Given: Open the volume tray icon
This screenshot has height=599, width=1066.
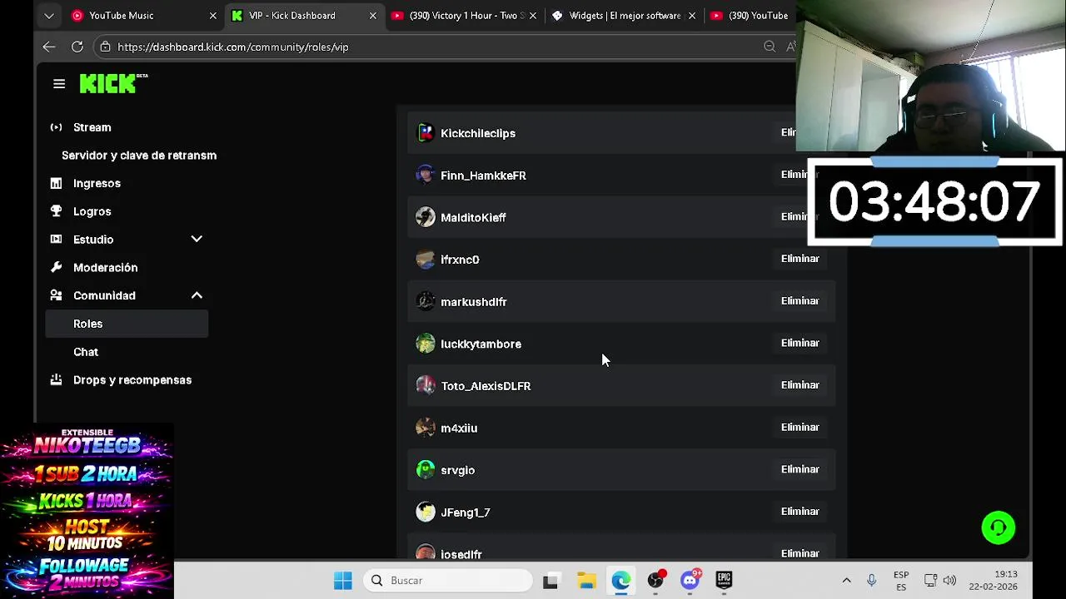Looking at the screenshot, I should [949, 581].
